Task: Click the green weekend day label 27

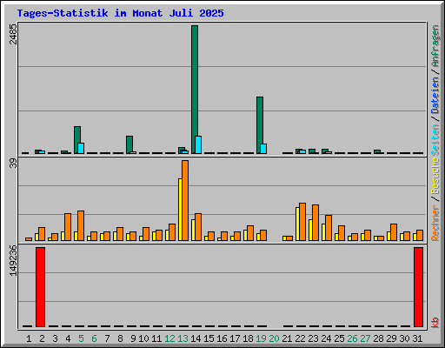Action: point(365,338)
